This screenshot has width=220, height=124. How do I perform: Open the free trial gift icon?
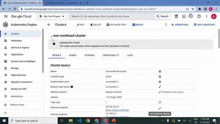[176, 17]
